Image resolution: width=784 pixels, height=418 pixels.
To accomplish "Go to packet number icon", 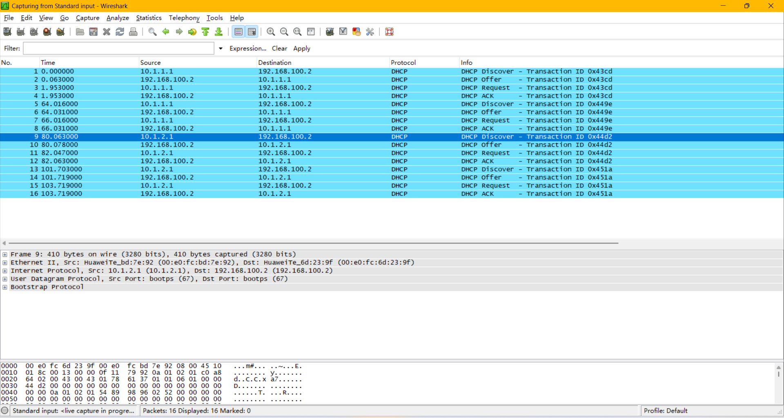I will (192, 32).
